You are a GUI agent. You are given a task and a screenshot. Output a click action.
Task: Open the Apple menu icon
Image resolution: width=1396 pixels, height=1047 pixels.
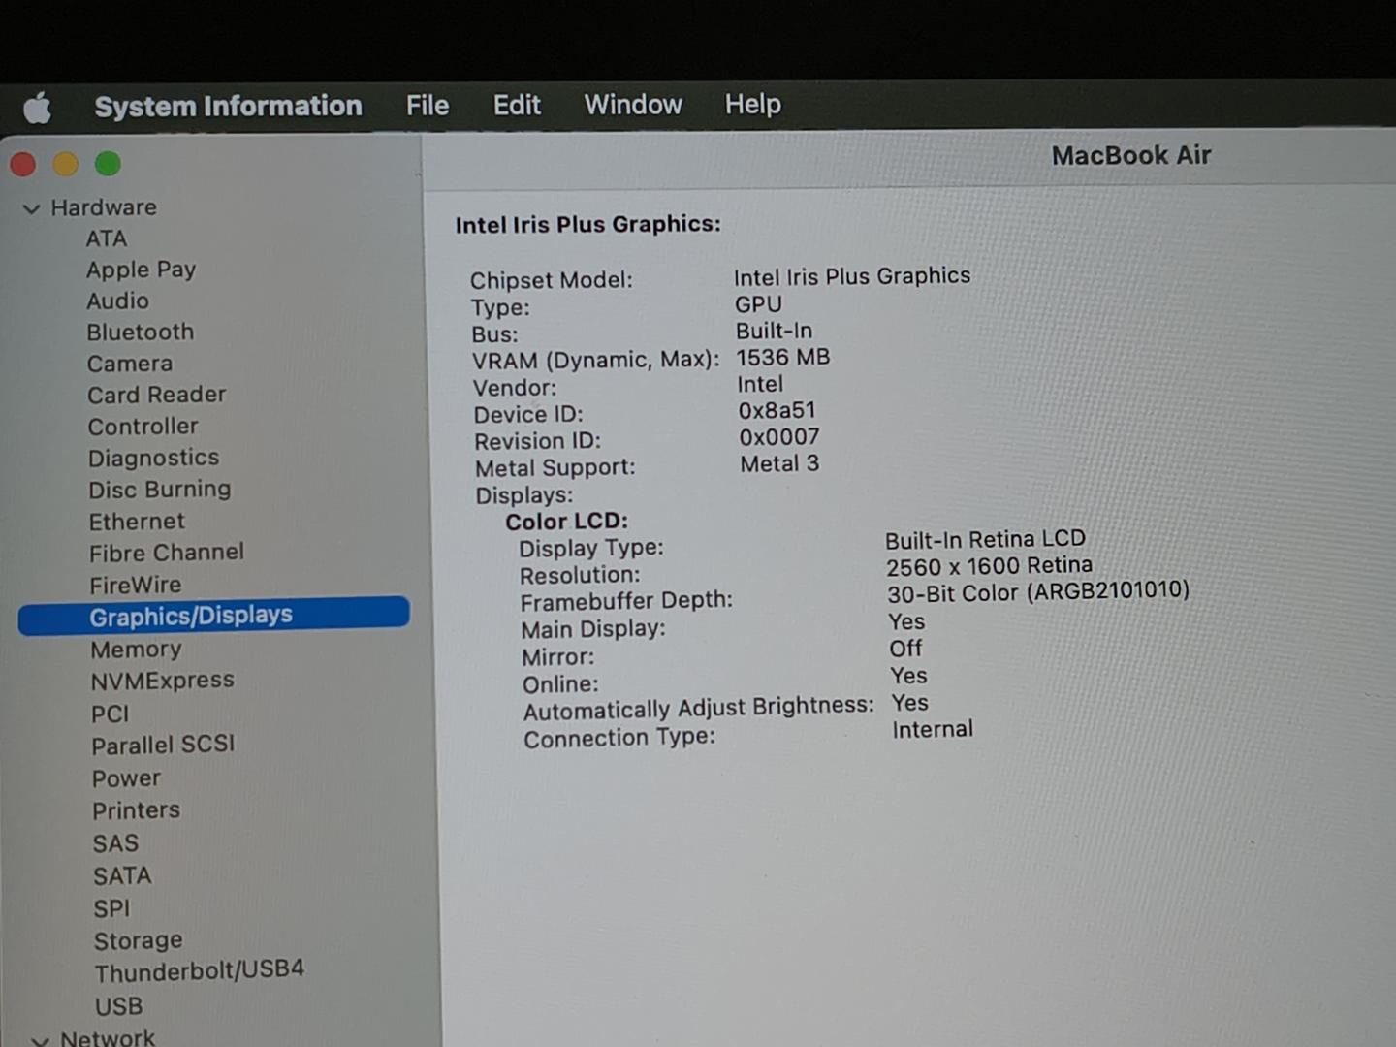point(38,108)
